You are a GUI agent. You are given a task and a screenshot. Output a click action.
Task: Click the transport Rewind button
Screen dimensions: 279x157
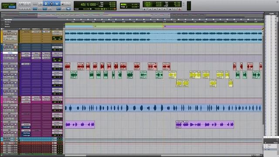(x=155, y=9)
